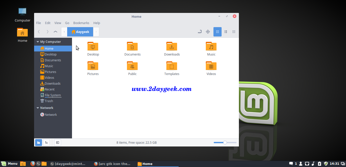Open the sound applet music note icon
The height and width of the screenshot is (167, 346).
click(x=313, y=164)
